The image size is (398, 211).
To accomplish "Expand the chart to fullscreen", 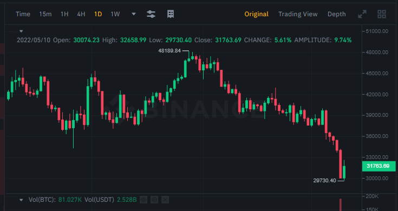I will [362, 14].
